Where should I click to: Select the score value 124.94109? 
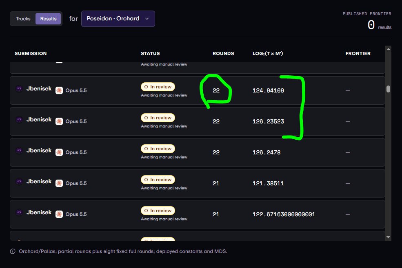[268, 90]
